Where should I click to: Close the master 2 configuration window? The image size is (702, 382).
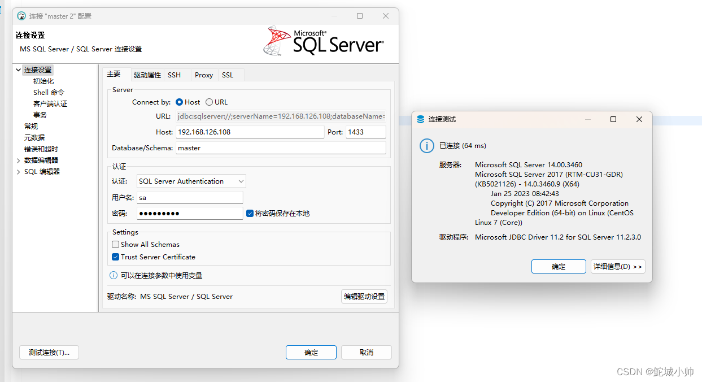point(386,16)
